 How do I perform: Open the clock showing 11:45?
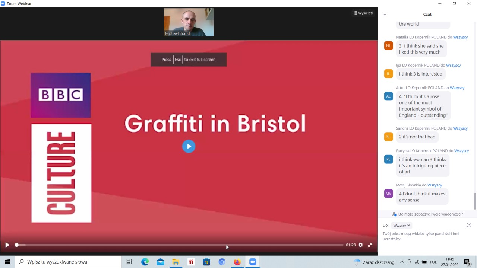tap(450, 262)
